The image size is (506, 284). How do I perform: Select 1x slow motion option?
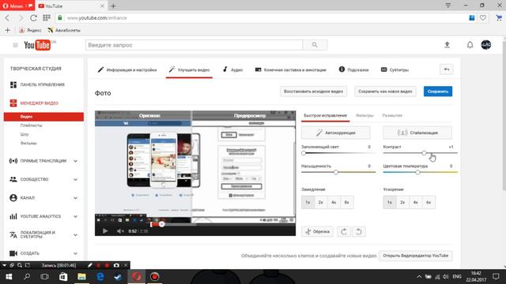coord(308,202)
